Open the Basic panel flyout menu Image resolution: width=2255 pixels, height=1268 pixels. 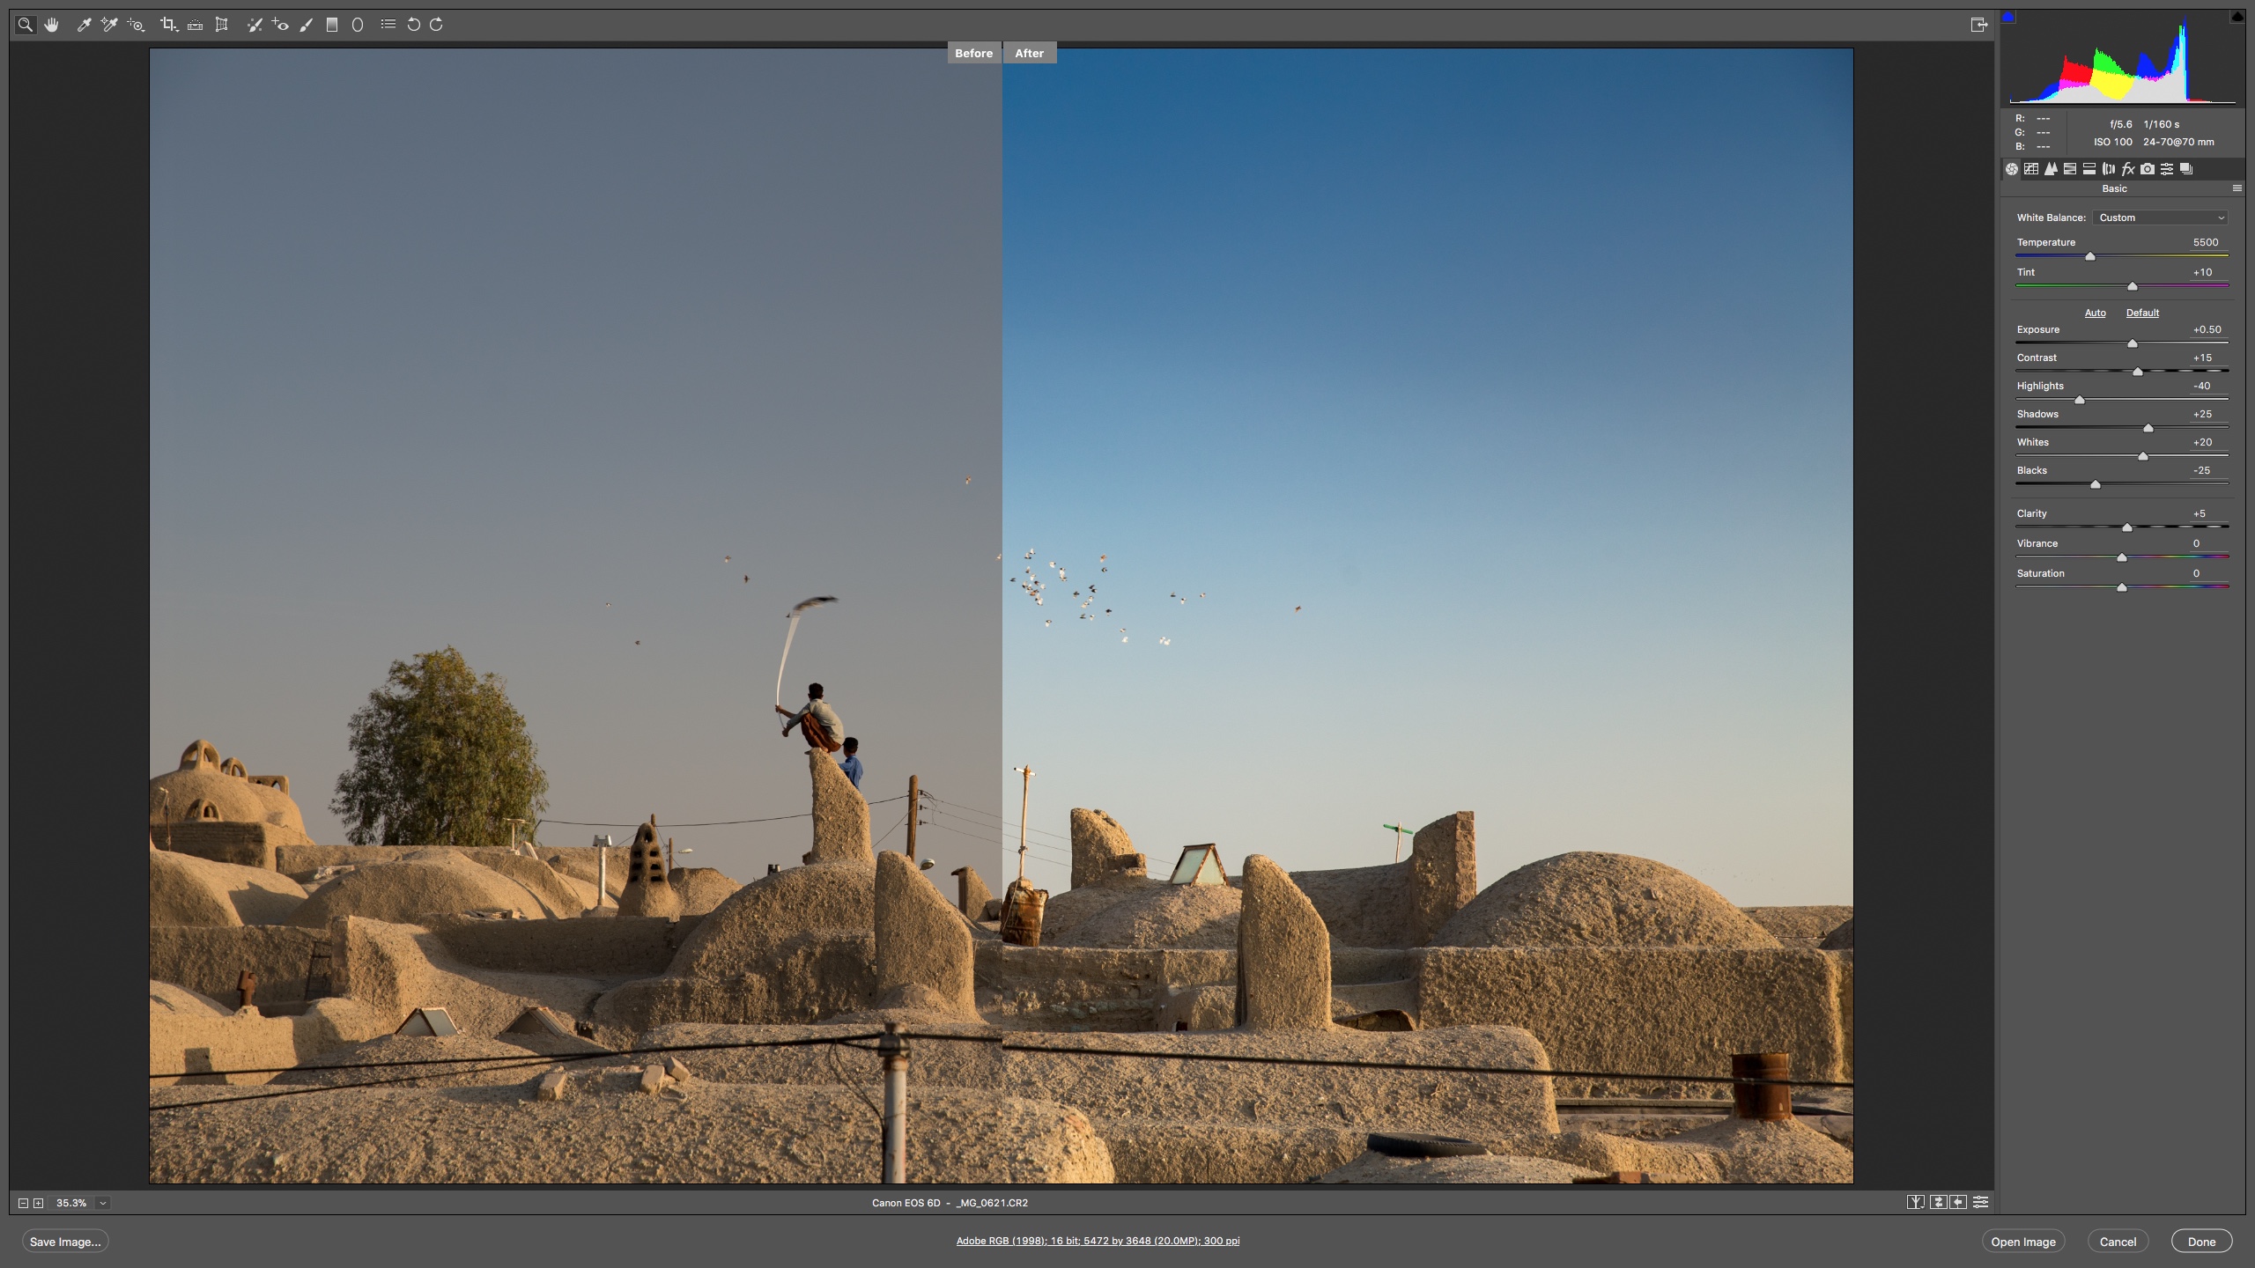pos(2237,188)
